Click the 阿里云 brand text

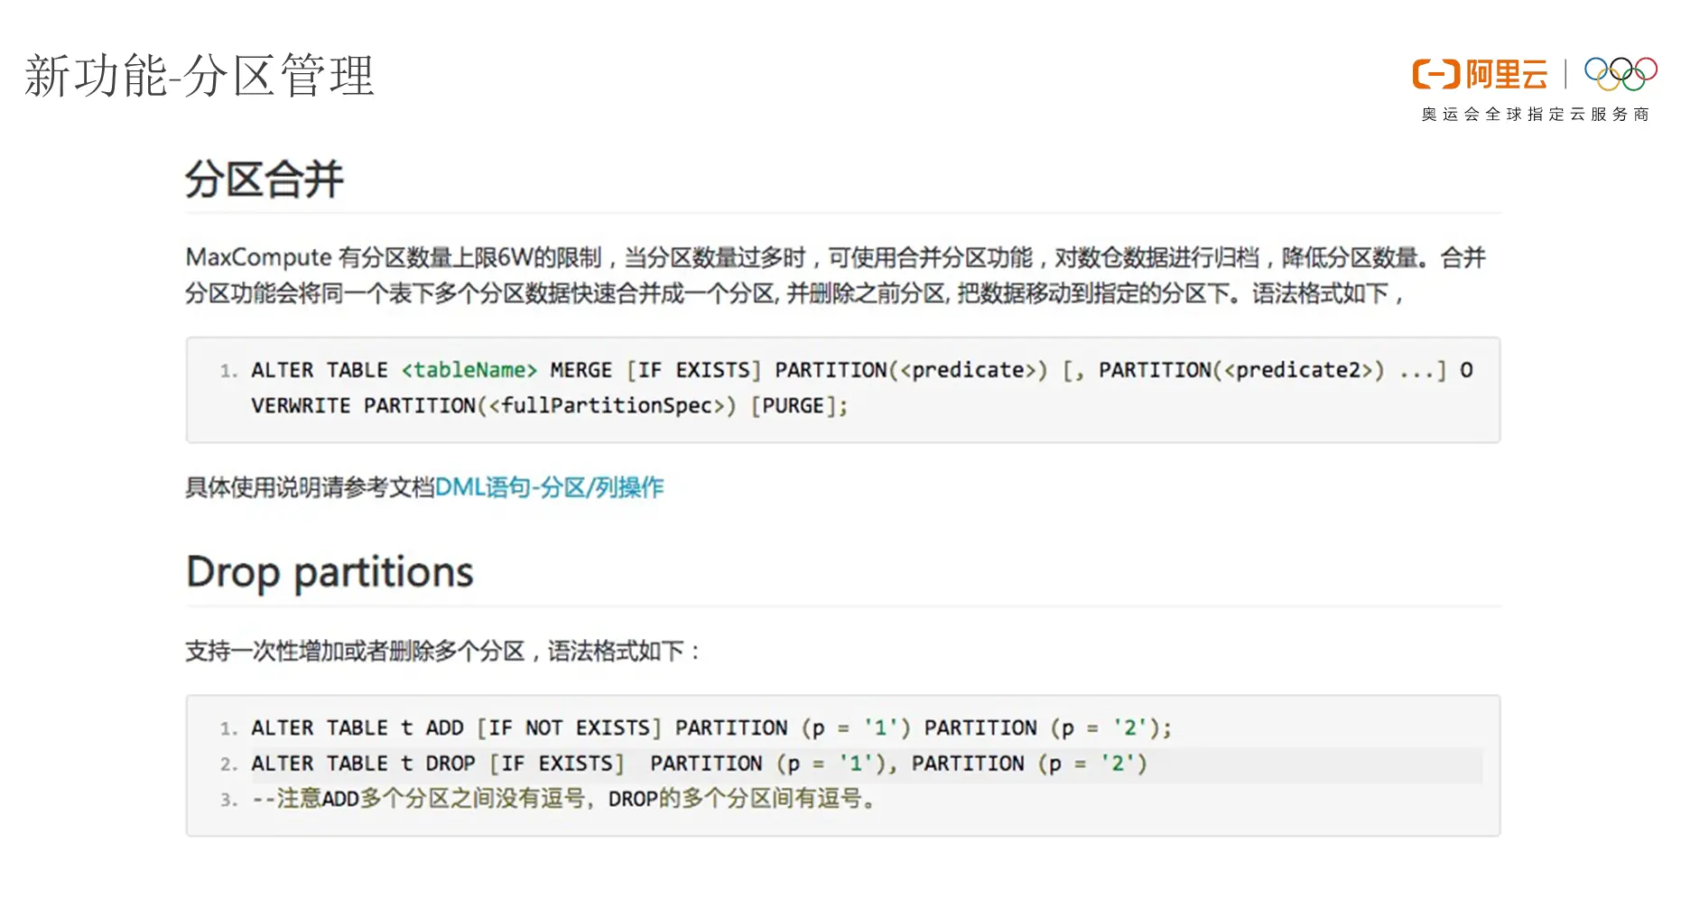(1506, 74)
